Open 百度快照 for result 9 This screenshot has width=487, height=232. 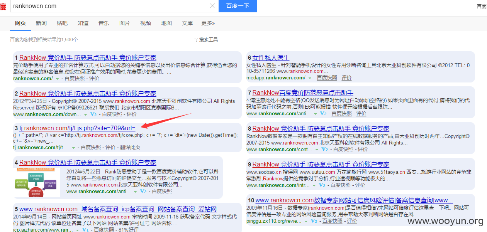(340, 185)
